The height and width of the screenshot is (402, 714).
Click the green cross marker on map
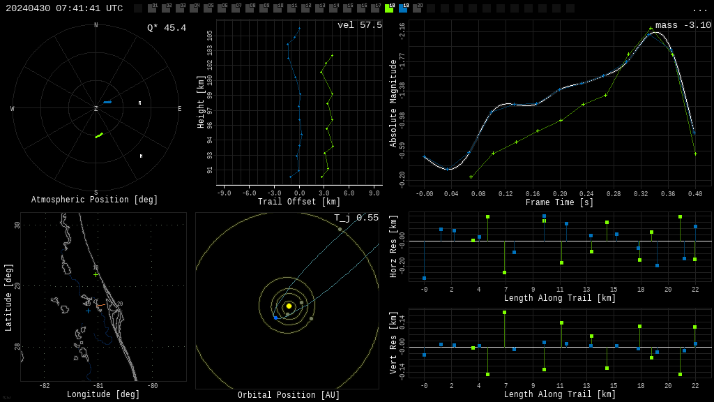coord(96,275)
